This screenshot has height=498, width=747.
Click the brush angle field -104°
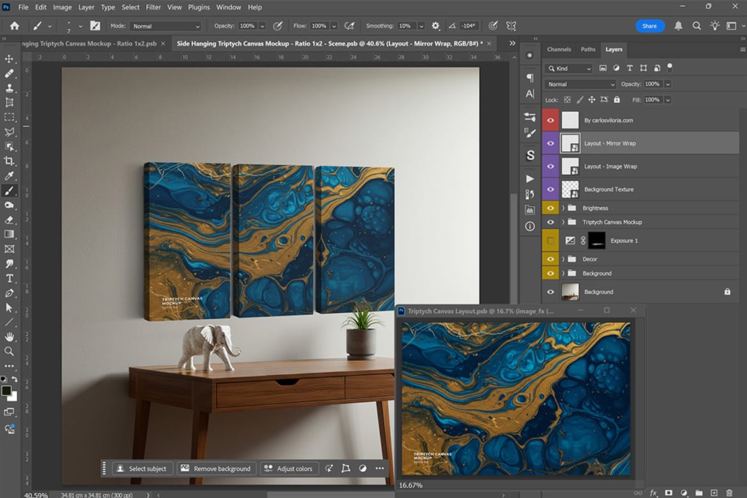click(x=469, y=26)
